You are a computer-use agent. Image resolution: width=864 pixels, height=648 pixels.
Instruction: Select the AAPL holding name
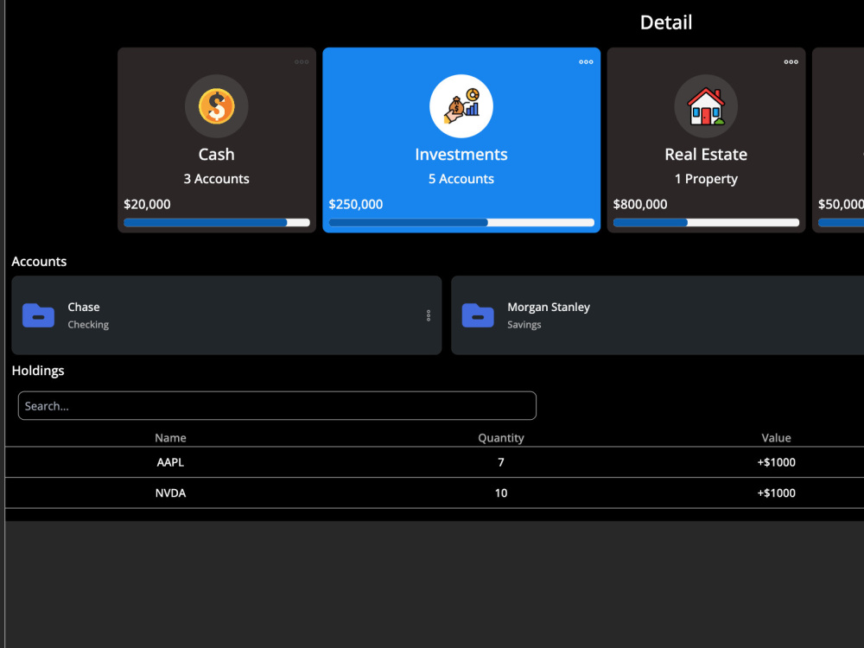pos(170,462)
